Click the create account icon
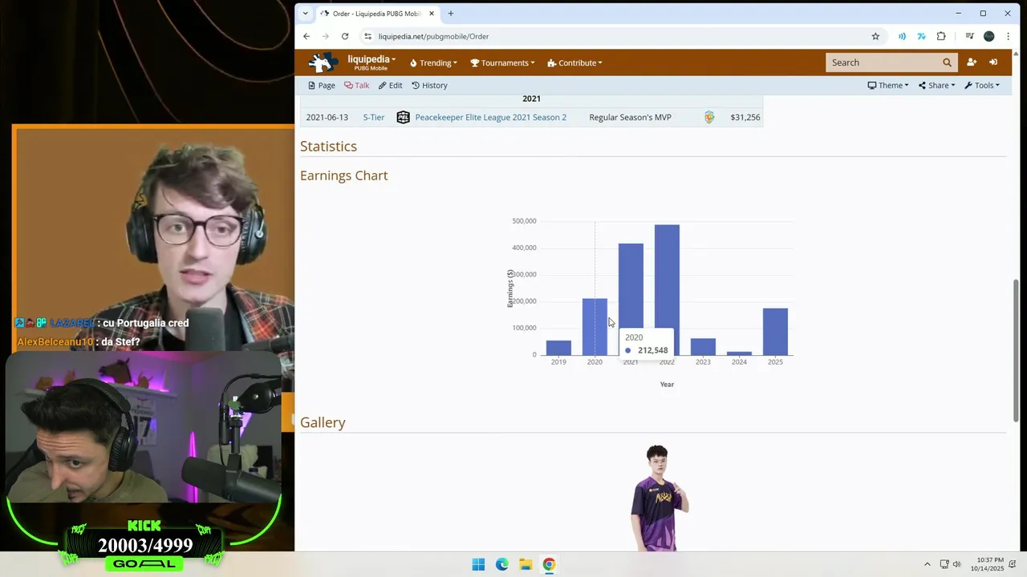 (x=972, y=63)
